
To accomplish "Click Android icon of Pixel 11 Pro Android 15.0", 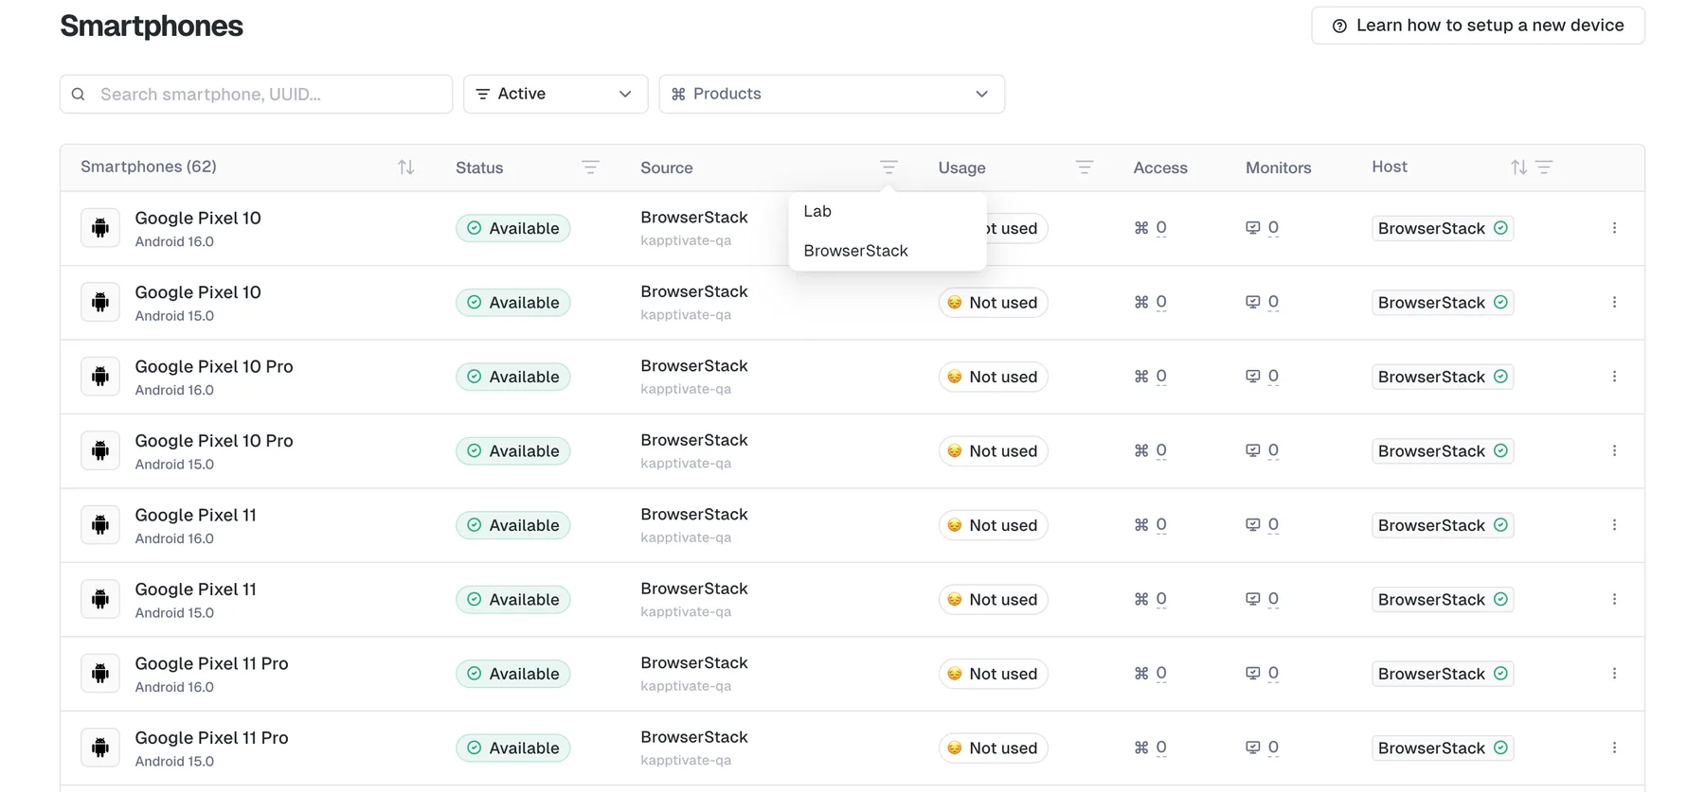I will [100, 748].
